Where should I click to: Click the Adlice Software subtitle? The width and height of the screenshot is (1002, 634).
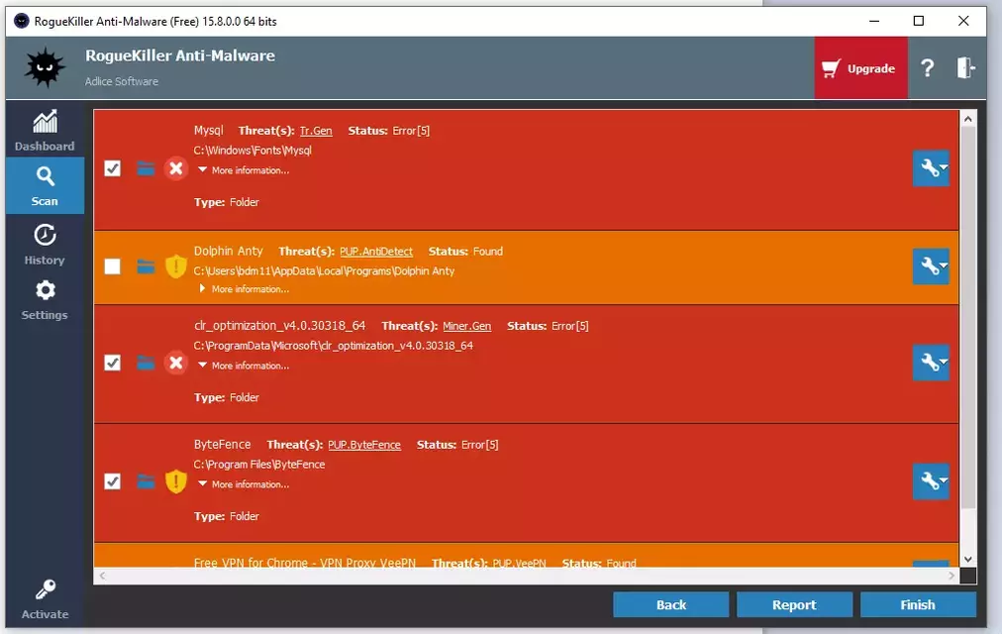coord(122,81)
